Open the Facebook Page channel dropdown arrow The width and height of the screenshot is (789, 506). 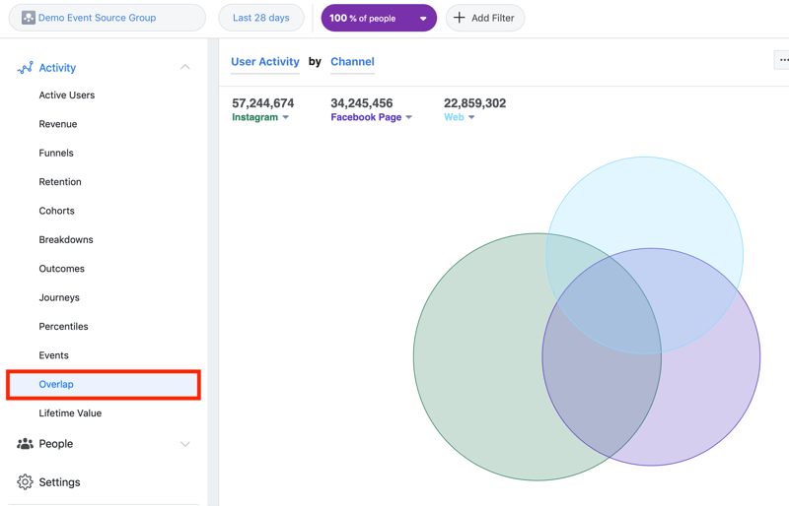point(408,117)
